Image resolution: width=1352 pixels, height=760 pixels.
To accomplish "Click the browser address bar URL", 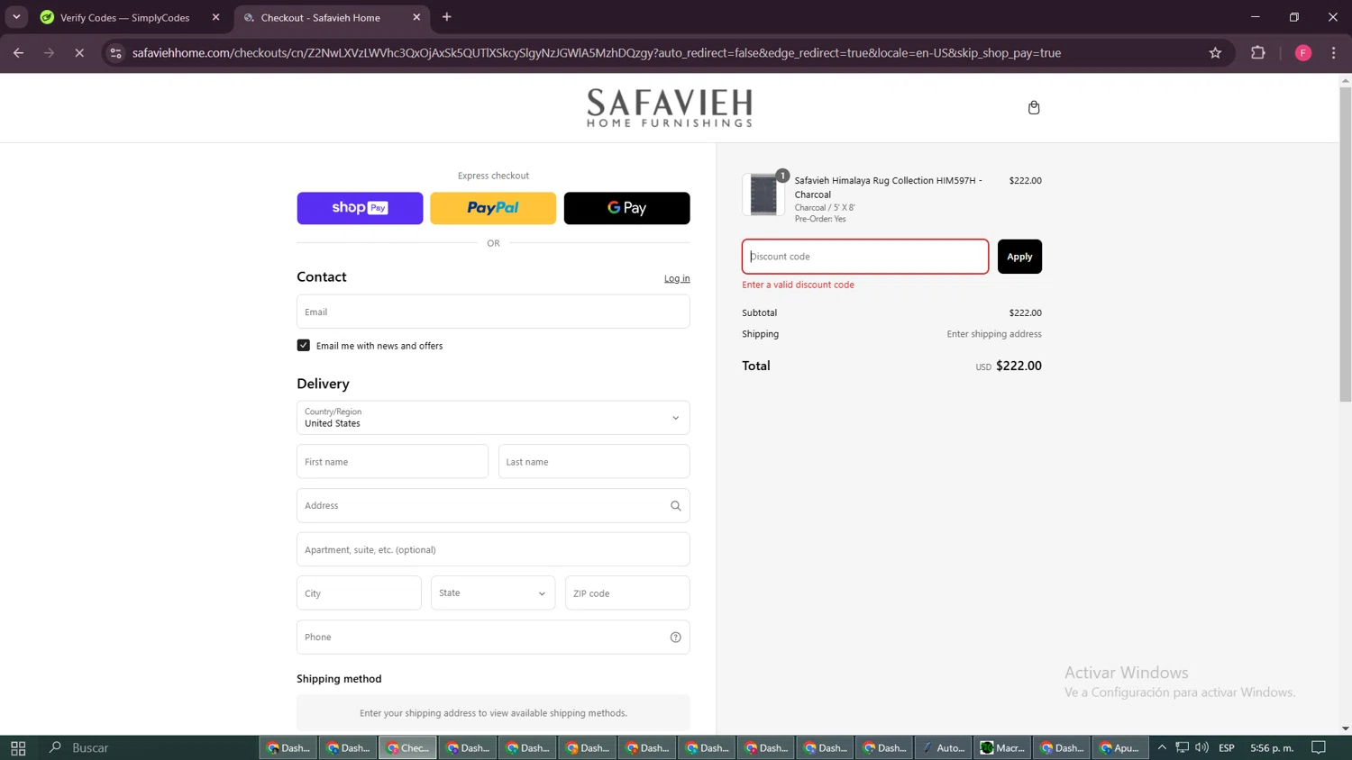I will point(596,53).
